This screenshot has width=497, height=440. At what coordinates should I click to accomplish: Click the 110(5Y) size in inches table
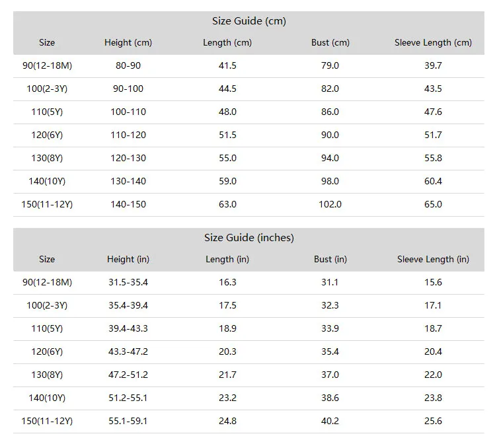[47, 328]
